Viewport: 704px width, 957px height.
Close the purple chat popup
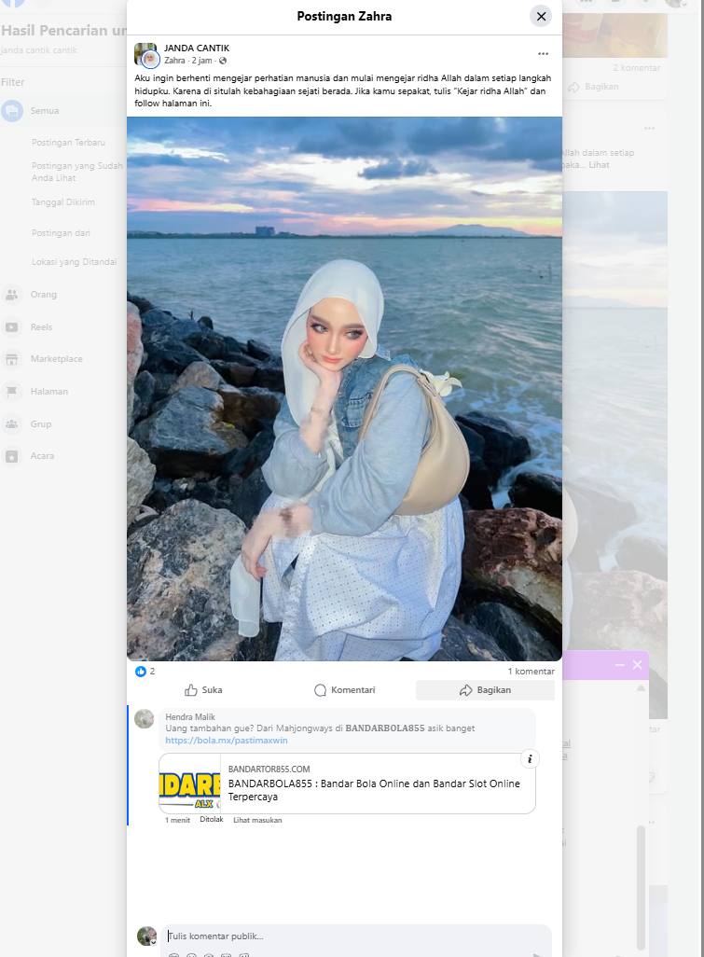point(638,665)
